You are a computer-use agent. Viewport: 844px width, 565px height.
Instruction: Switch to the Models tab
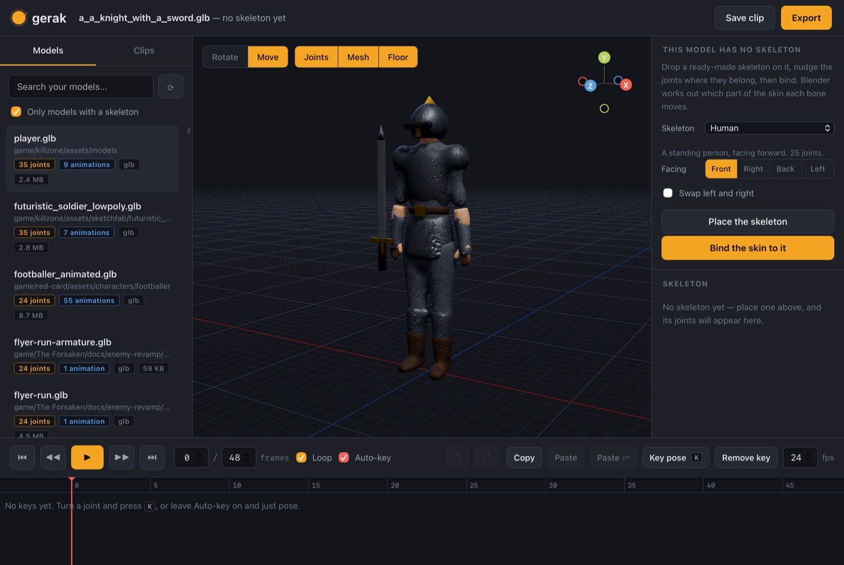tap(48, 51)
